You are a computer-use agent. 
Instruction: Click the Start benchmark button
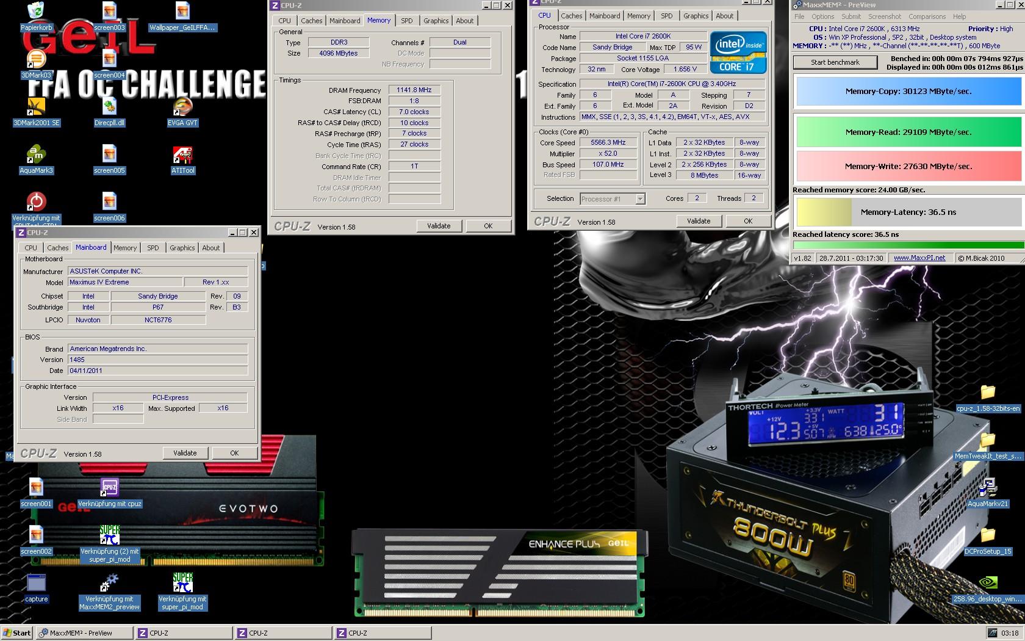tap(835, 62)
